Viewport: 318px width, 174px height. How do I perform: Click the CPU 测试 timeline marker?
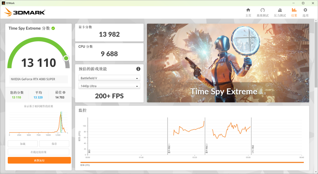(x=253, y=149)
